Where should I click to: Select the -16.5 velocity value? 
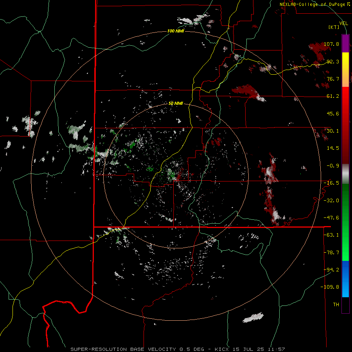(x=331, y=183)
